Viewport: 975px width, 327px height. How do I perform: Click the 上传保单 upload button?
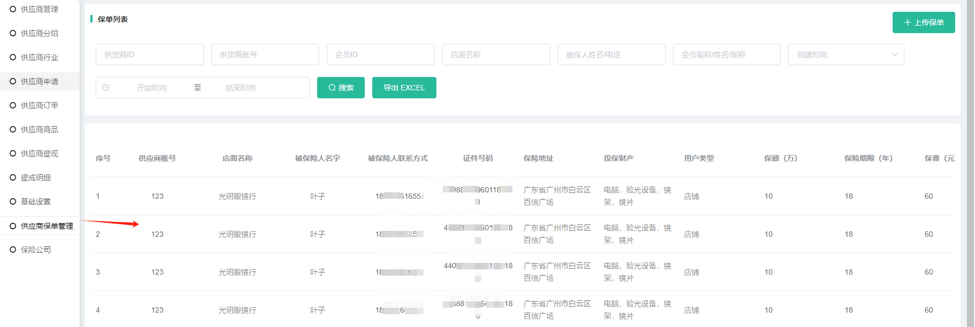click(923, 22)
